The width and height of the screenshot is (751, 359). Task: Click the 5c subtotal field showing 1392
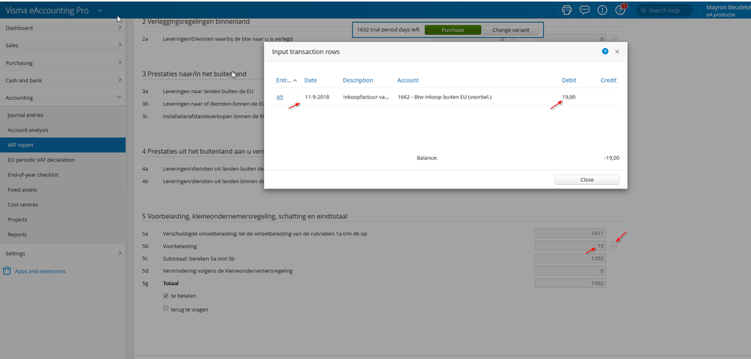(571, 258)
